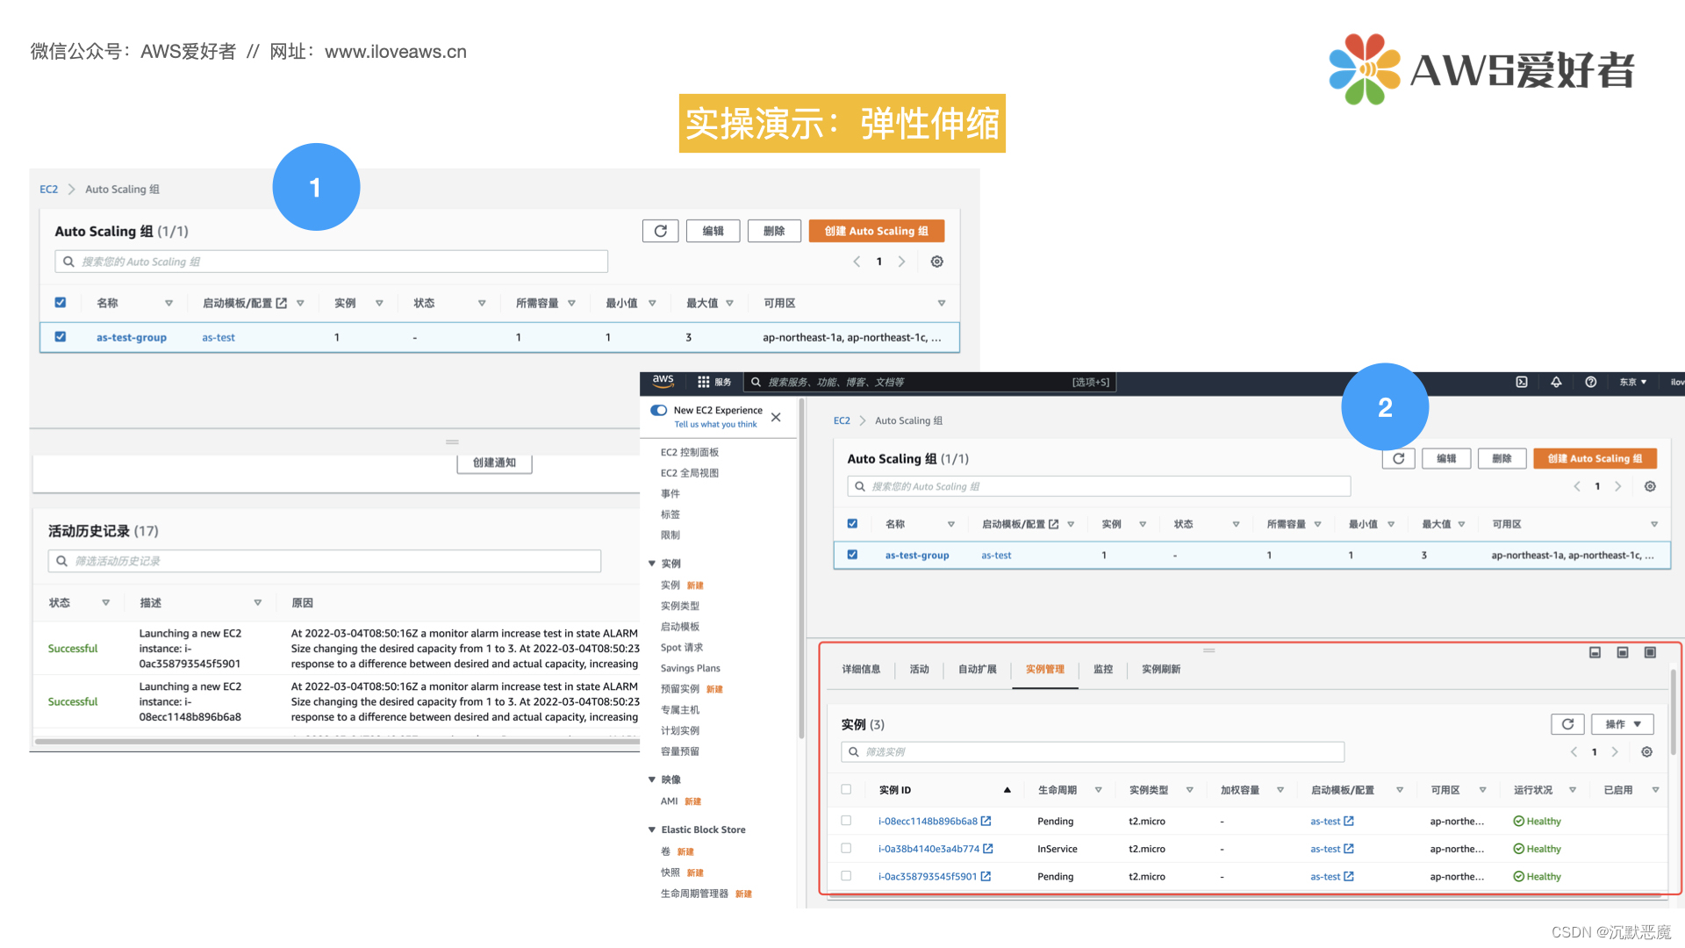Image resolution: width=1685 pixels, height=948 pixels.
Task: Click the Tell us what you think link
Action: pos(715,424)
